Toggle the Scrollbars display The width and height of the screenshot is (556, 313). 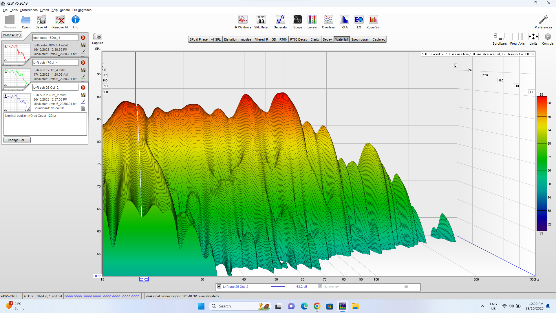500,37
